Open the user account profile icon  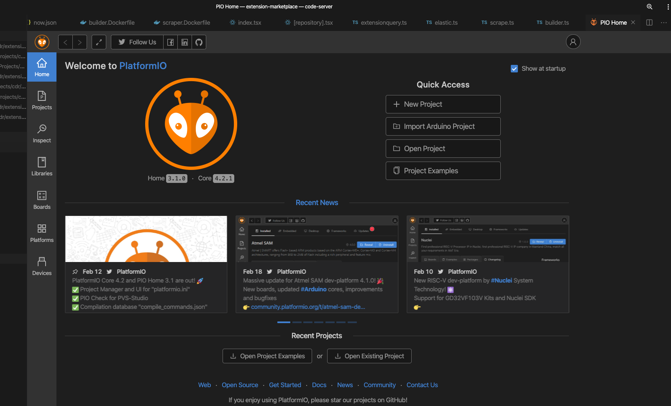tap(573, 42)
